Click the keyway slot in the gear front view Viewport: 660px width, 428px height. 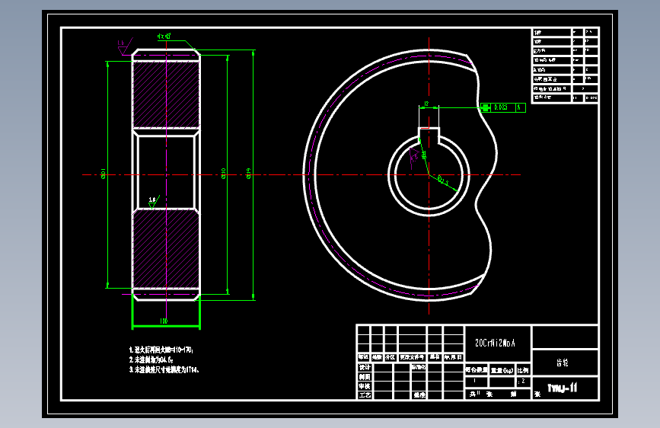click(x=429, y=136)
